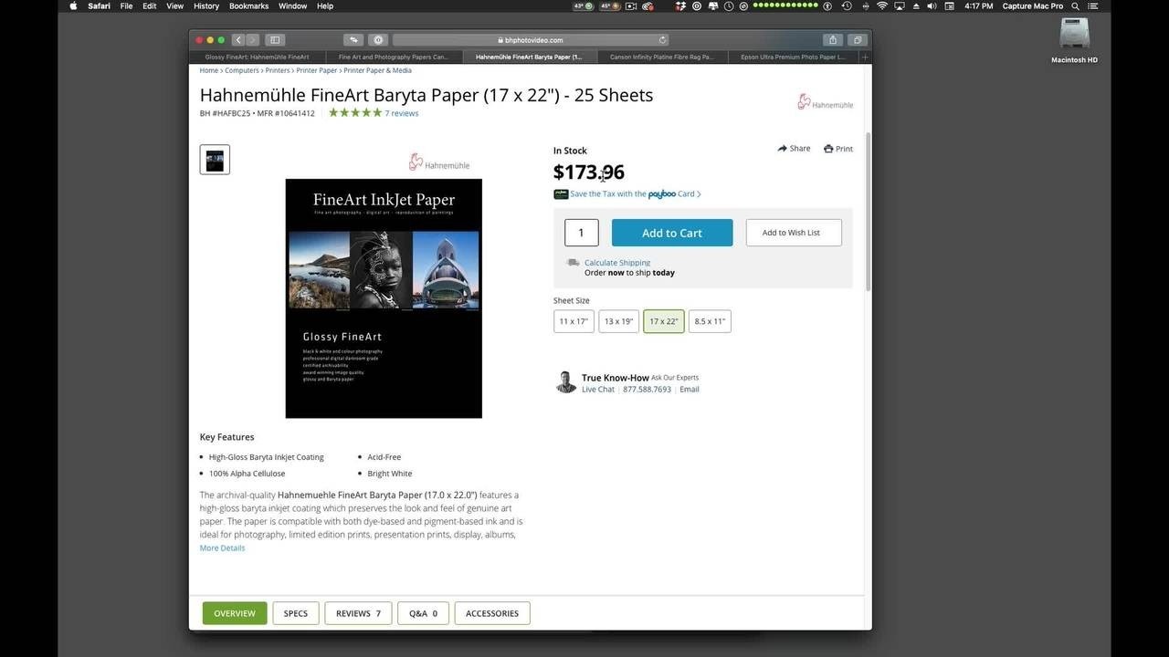Switch to Glossy FineArt: Hahnemühle tab
This screenshot has width=1169, height=657.
coord(257,57)
